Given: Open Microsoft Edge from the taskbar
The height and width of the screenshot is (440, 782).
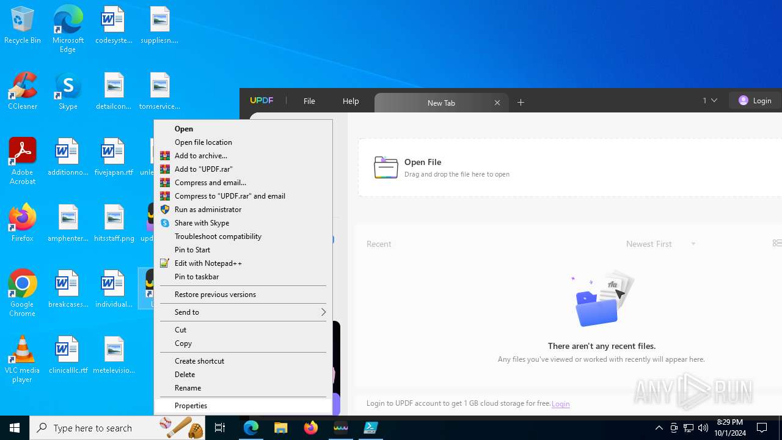Looking at the screenshot, I should [251, 428].
